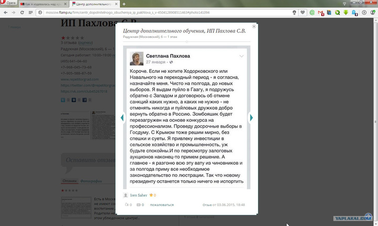Click the lightbulb icon in address bar
Screen dimensions: 378x226
point(294,12)
